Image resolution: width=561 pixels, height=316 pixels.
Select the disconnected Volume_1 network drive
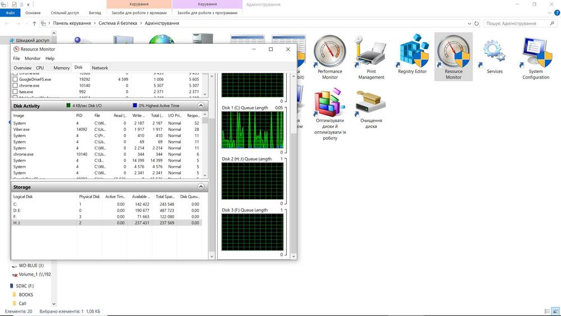pyautogui.click(x=31, y=274)
